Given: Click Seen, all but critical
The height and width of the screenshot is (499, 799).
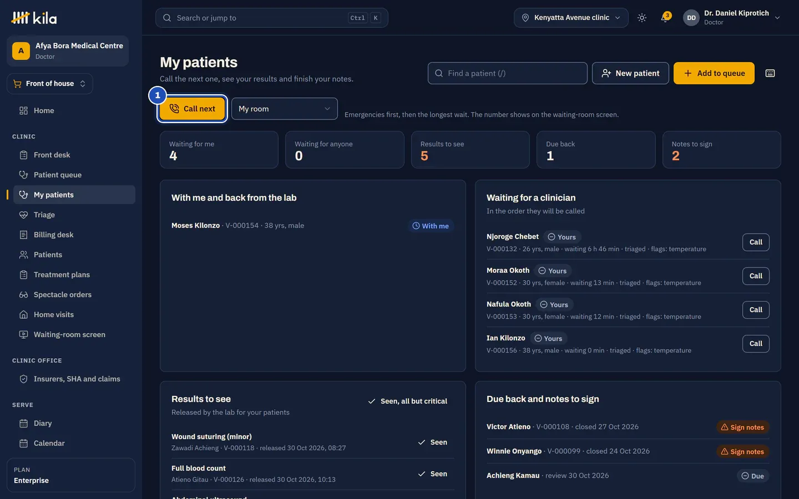Looking at the screenshot, I should point(407,401).
